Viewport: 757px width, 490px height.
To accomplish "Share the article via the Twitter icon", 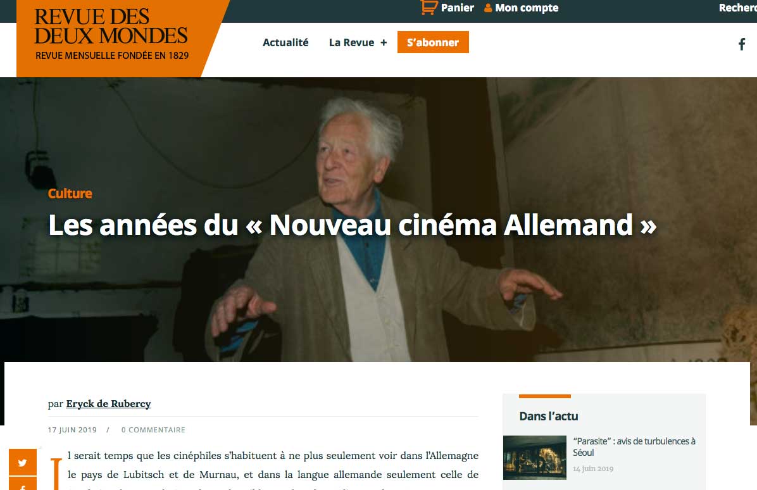I will (x=23, y=463).
